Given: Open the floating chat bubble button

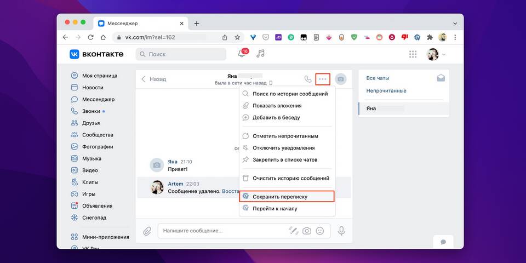Looking at the screenshot, I should pyautogui.click(x=443, y=242).
